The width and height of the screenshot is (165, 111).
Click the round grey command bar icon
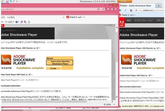coord(29,22)
